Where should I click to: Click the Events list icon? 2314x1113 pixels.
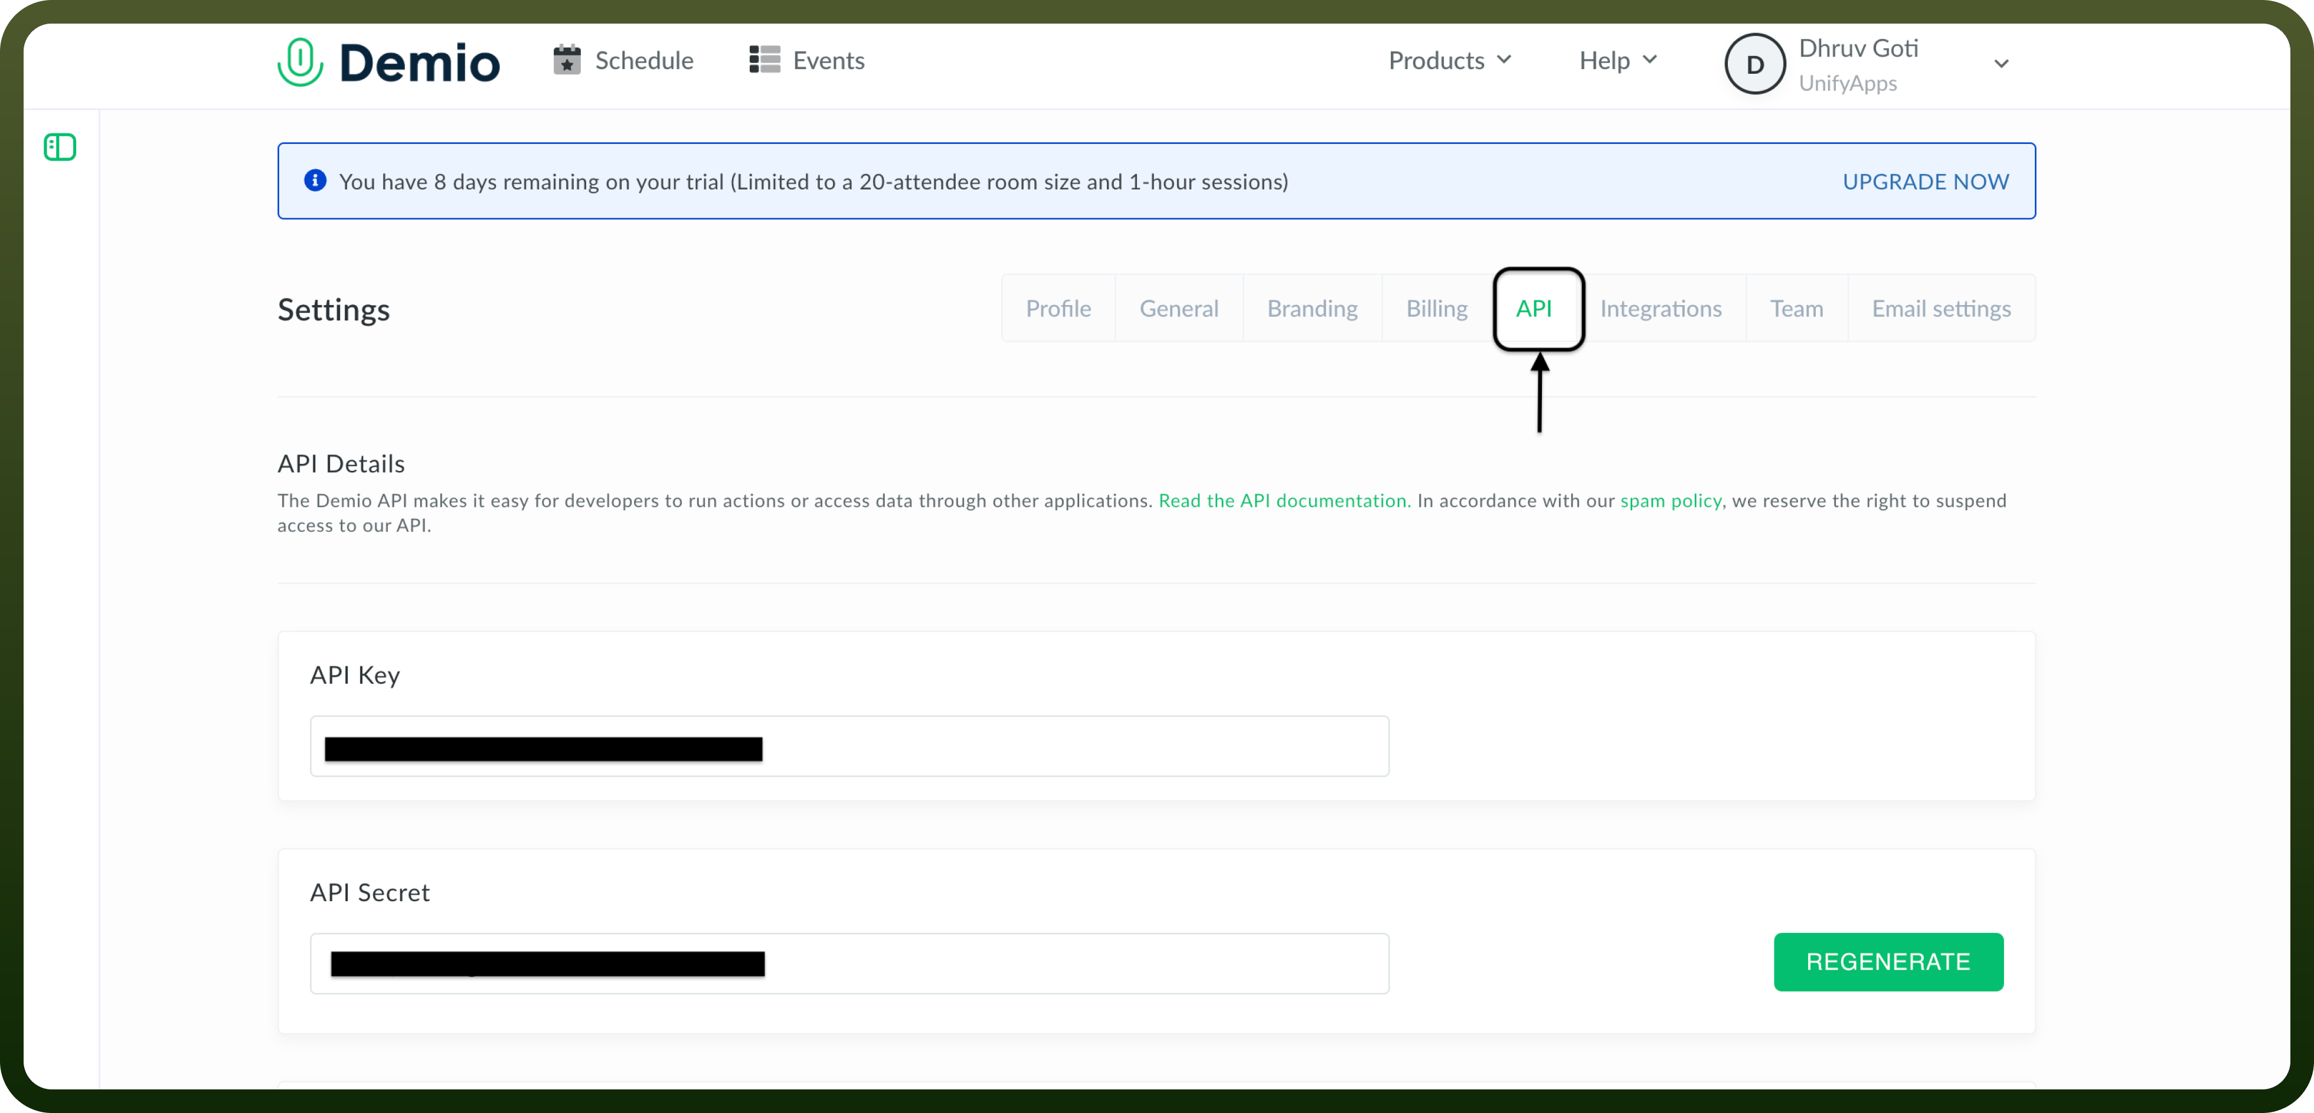764,60
